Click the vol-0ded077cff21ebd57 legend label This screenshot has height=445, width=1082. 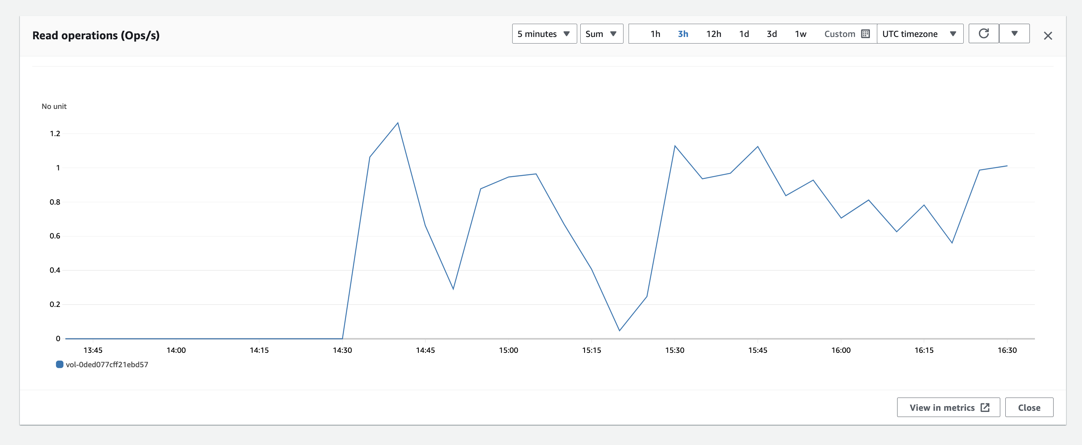pyautogui.click(x=107, y=364)
